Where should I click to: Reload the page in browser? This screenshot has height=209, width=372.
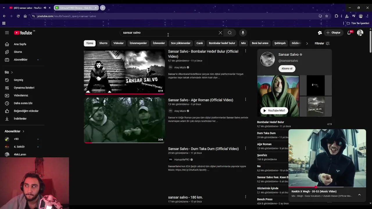coord(18,16)
